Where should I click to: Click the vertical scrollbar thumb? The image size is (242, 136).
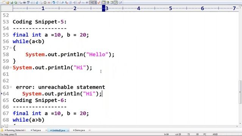point(240,92)
